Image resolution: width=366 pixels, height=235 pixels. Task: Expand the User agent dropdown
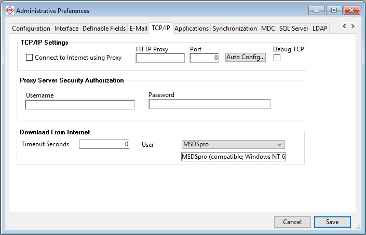pos(280,144)
